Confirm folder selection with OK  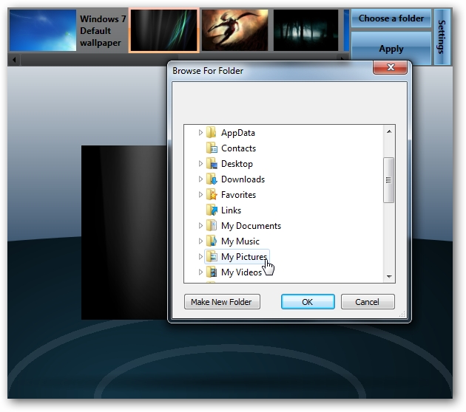coord(308,302)
